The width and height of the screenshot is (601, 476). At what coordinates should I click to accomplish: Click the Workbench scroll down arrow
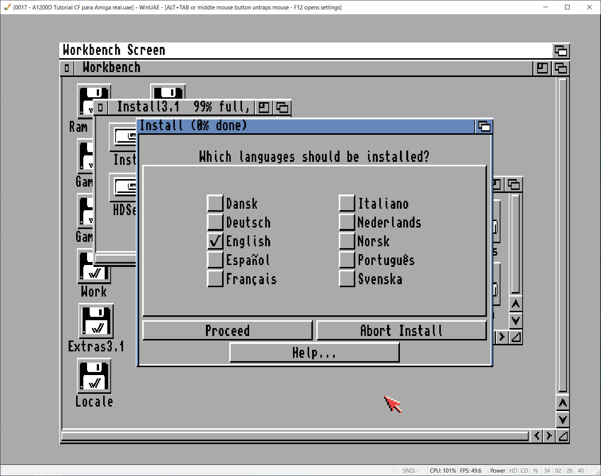[x=563, y=419]
